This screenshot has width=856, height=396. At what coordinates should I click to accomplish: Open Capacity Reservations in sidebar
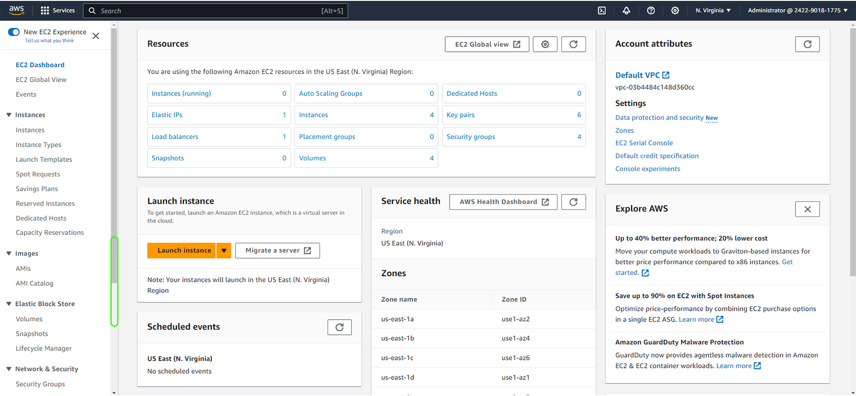[x=50, y=233]
